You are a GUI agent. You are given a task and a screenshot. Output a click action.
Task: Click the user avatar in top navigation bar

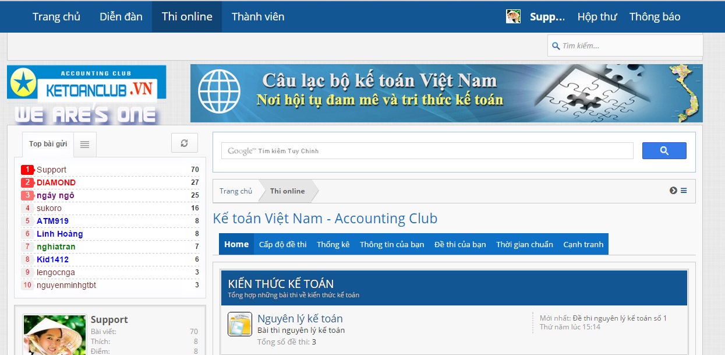click(x=513, y=16)
